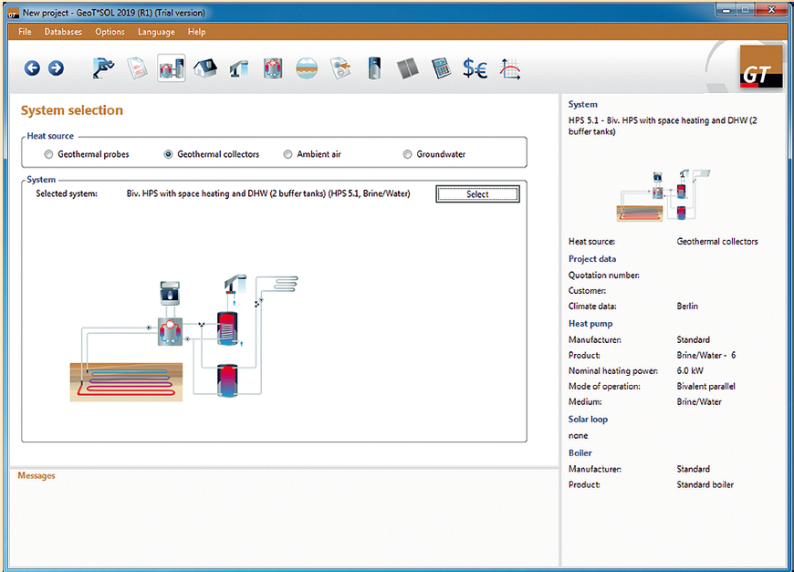
Task: Open the project data document icon
Action: 137,68
